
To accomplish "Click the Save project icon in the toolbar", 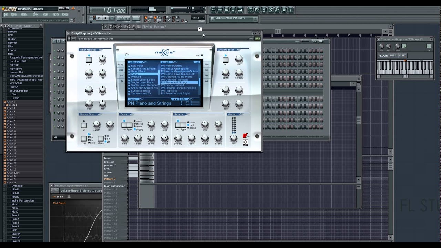I will pos(257,10).
